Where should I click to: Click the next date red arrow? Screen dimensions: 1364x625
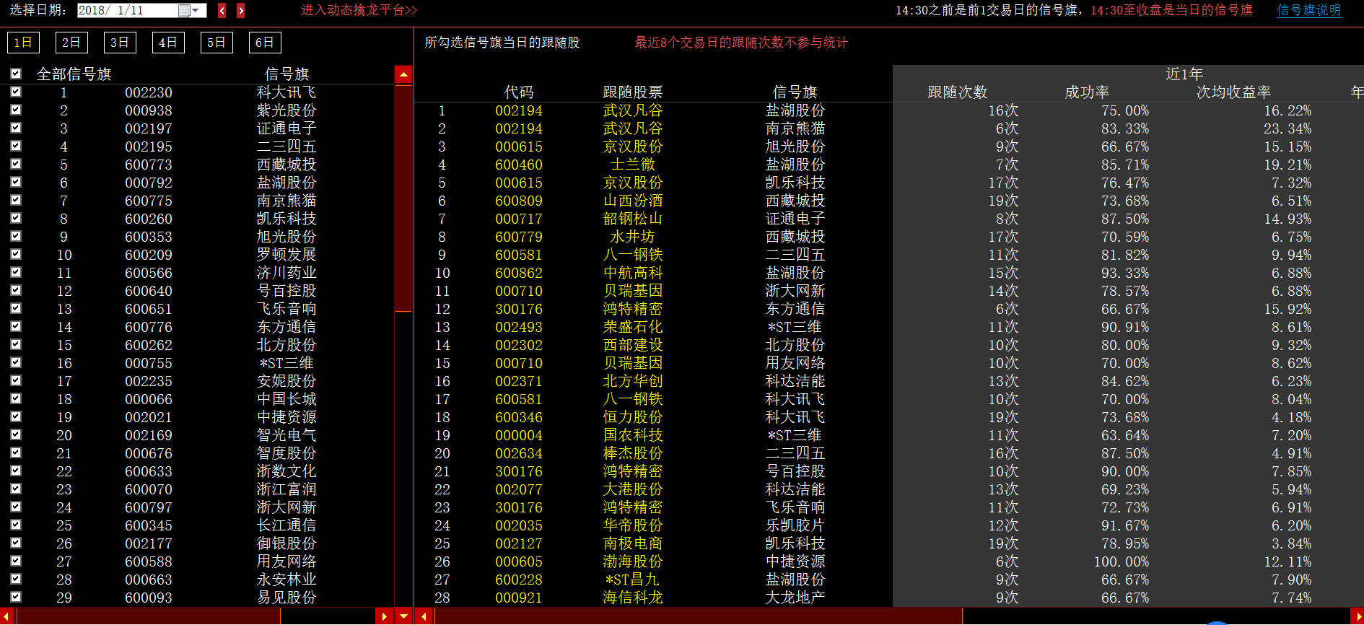241,11
